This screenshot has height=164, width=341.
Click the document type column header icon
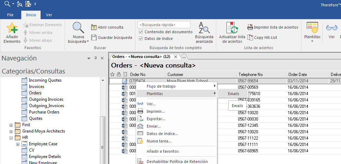point(125,74)
